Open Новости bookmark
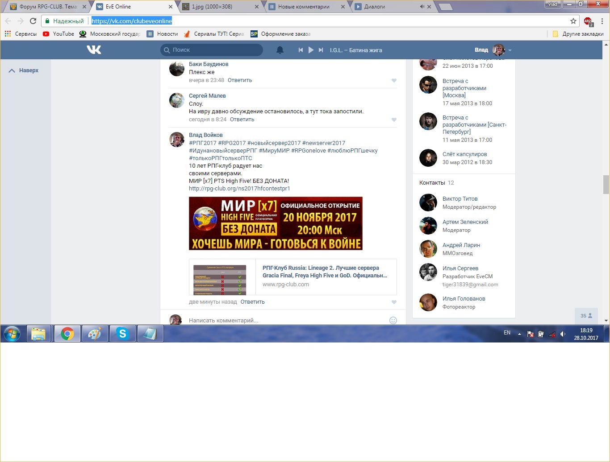 163,34
